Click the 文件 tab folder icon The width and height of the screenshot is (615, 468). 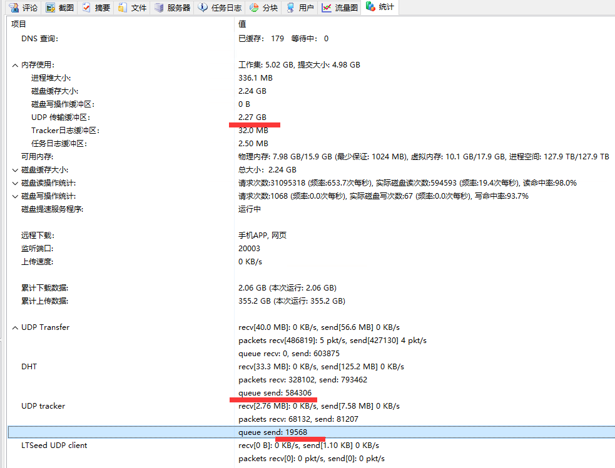pos(123,8)
